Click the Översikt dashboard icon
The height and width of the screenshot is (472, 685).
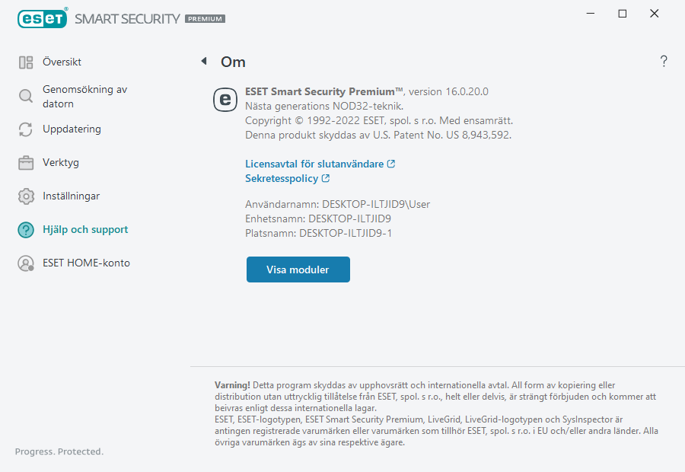click(x=26, y=62)
